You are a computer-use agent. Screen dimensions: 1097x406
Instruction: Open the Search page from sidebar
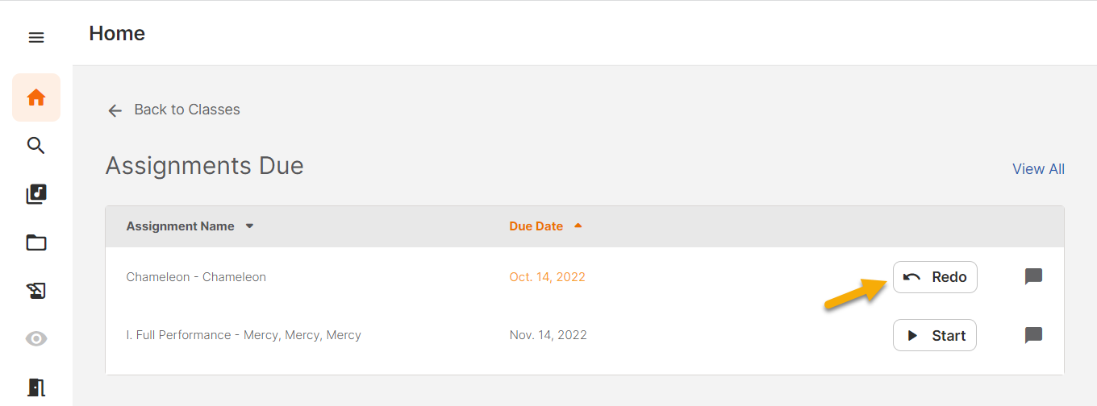click(36, 146)
